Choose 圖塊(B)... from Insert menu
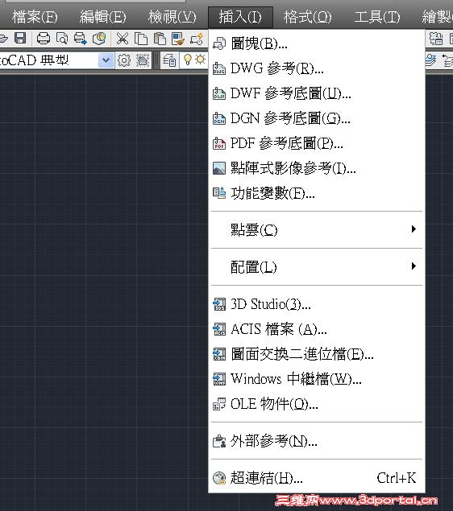The height and width of the screenshot is (511, 453). [317, 43]
